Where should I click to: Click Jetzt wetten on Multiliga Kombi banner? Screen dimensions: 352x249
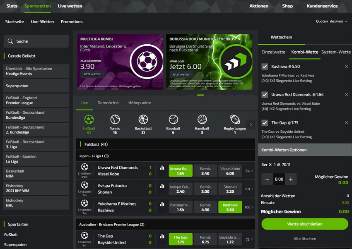tap(92, 74)
